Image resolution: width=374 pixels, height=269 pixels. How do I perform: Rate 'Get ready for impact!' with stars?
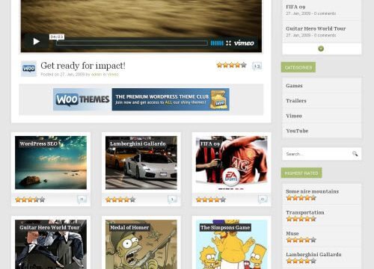(232, 65)
